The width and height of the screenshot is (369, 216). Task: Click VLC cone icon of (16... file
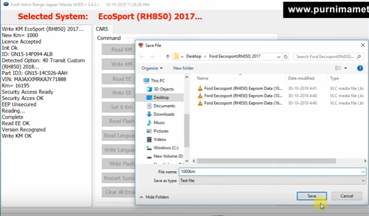(200, 103)
